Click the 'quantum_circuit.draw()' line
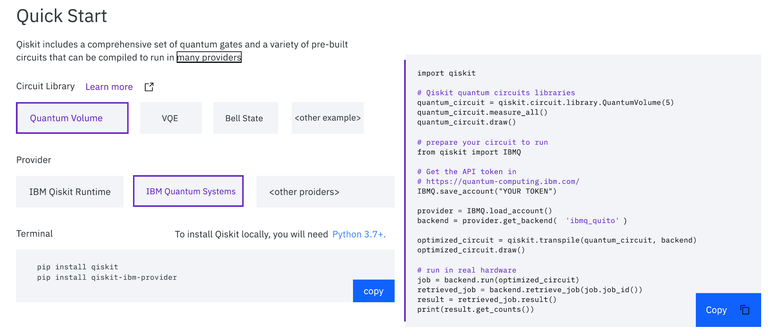Screen dimensions: 773x334 (466, 122)
